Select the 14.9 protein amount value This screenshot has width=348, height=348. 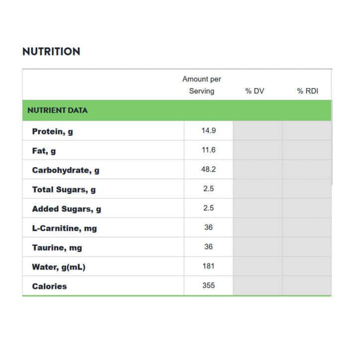click(x=208, y=131)
